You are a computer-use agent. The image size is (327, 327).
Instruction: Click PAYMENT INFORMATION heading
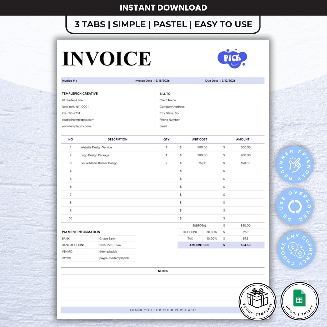[x=81, y=232]
